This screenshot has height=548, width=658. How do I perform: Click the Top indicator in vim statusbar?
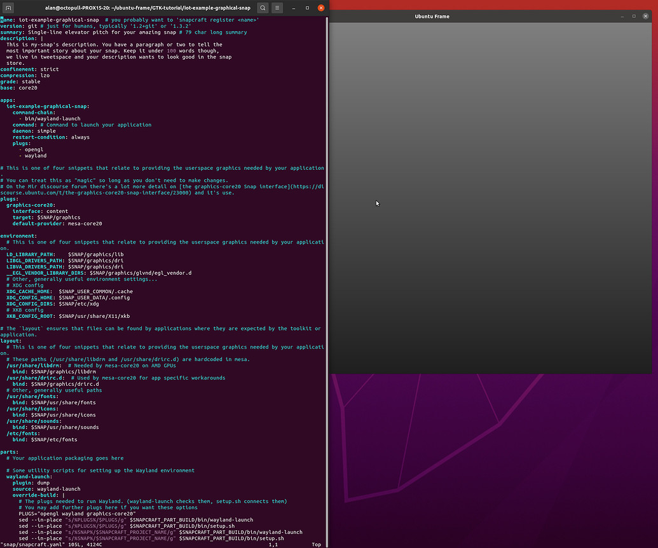pos(316,544)
